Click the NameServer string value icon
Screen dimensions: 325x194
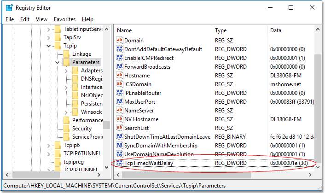[120, 111]
